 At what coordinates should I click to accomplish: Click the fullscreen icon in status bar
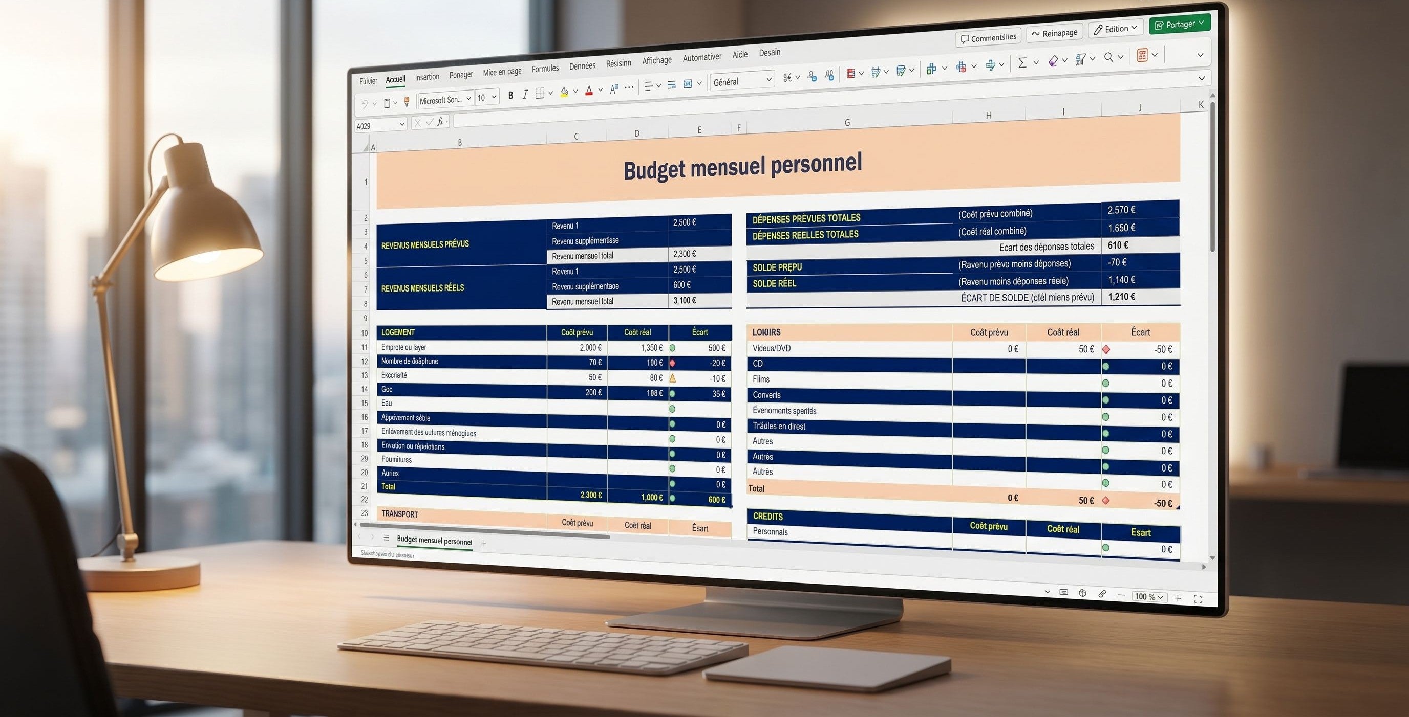tap(1198, 599)
